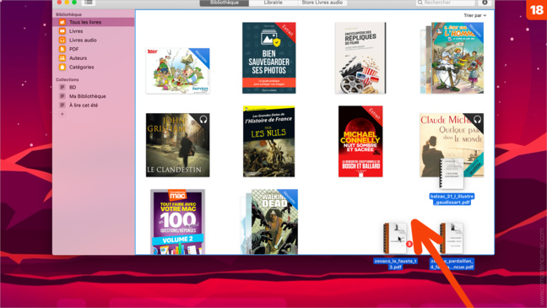Screen dimensions: 547x308
Task: Switch to the Librairie tab
Action: 273,3
